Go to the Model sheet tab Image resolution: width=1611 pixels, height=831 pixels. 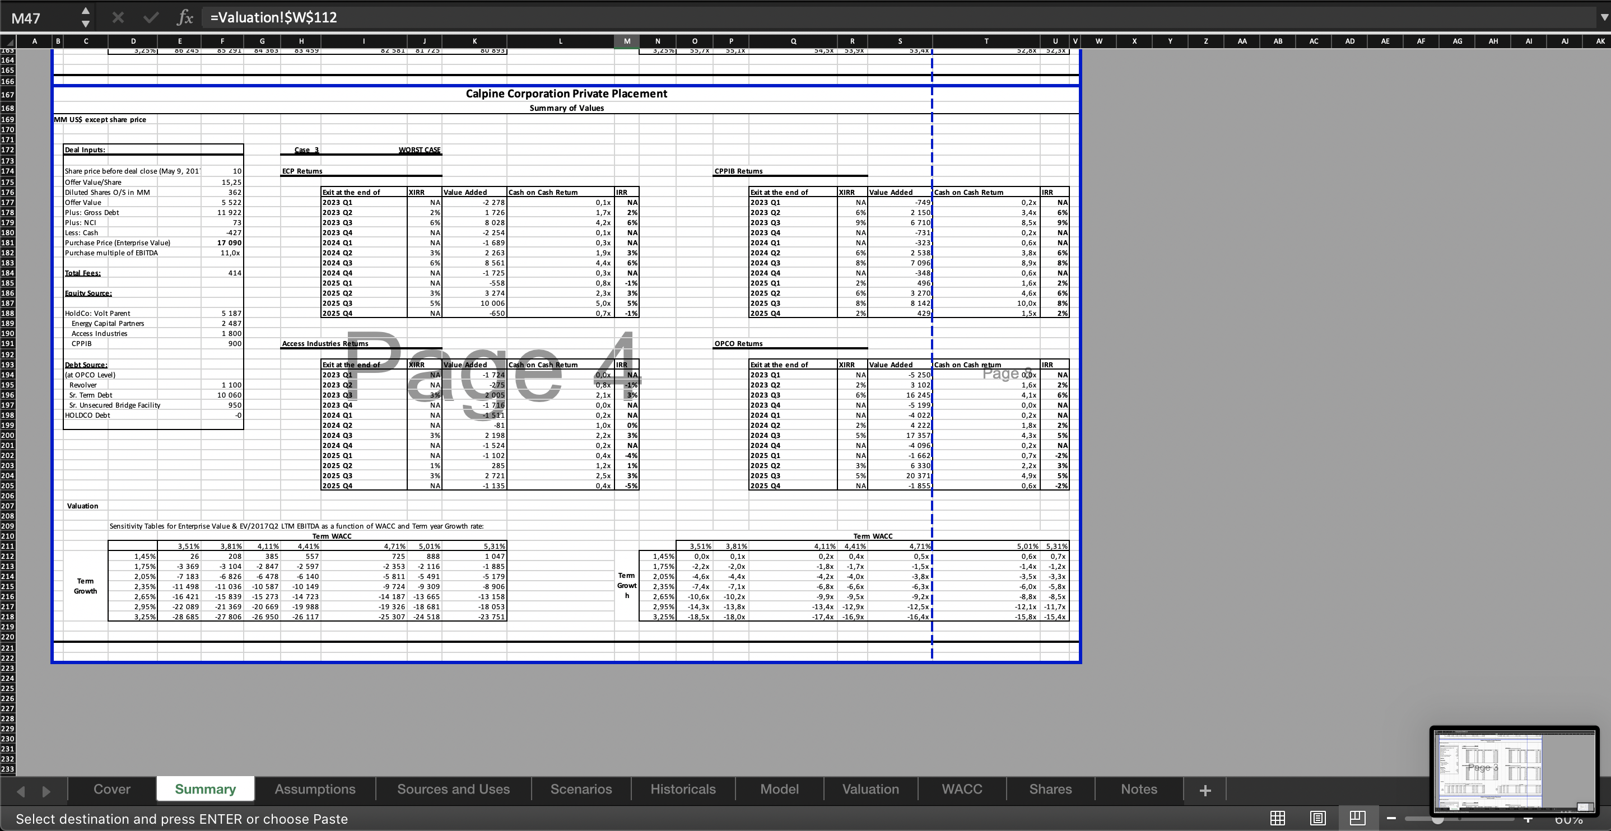pyautogui.click(x=779, y=789)
